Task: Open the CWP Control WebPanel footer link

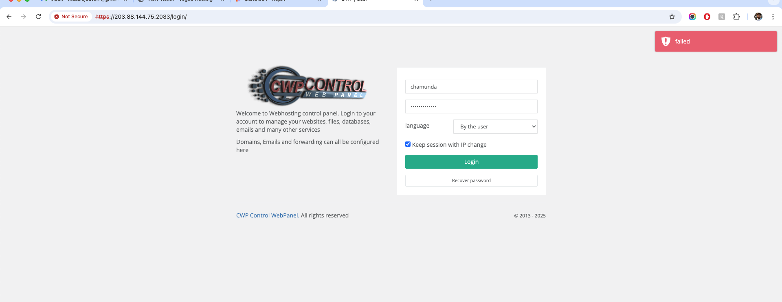Action: pos(267,215)
